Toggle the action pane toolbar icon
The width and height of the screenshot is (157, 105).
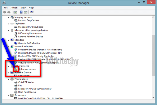(x=26, y=12)
